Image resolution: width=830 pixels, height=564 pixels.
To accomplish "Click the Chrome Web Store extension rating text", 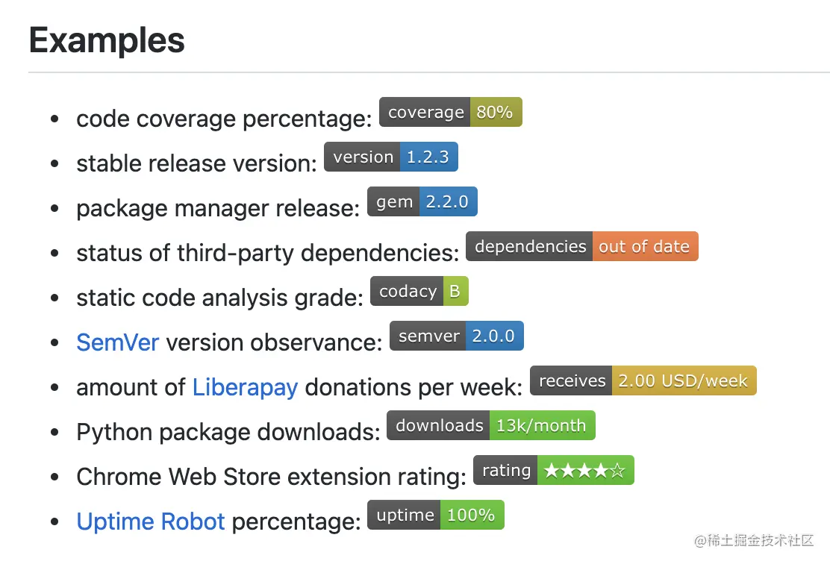I will point(271,477).
